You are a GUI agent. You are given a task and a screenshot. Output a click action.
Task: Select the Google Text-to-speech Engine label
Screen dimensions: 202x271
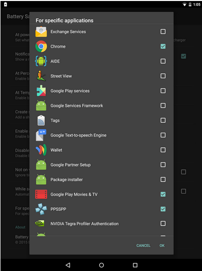[x=79, y=135]
